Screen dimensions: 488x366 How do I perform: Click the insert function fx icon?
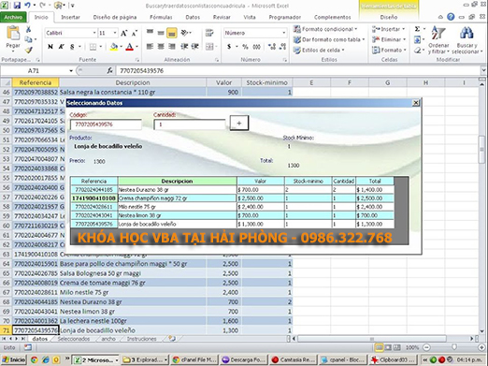click(x=109, y=71)
